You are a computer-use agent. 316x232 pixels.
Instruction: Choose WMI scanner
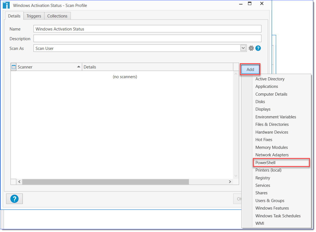260,223
